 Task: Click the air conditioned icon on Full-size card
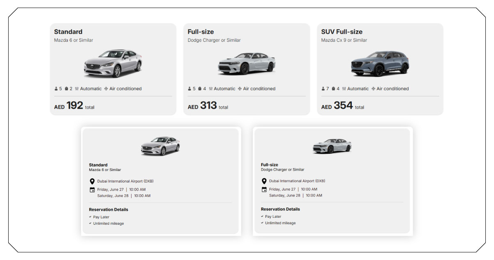coord(239,89)
